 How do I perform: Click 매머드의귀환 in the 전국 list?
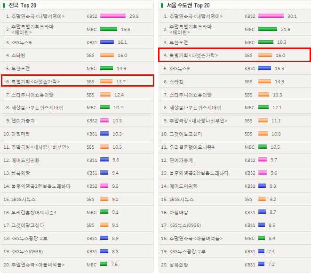click(x=25, y=160)
